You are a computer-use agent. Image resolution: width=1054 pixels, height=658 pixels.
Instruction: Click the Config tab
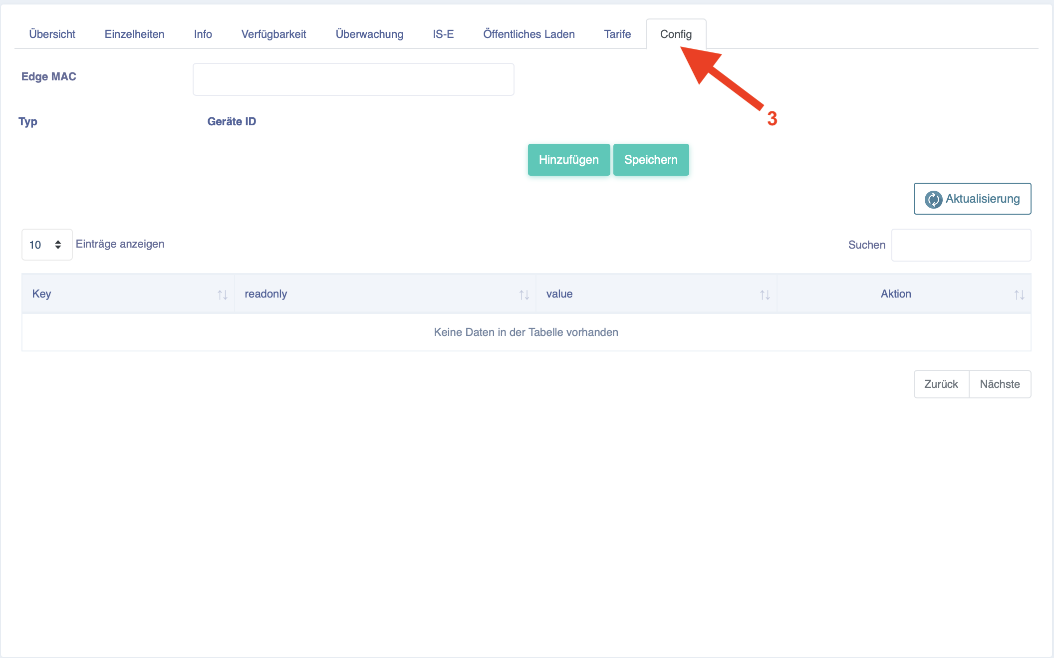(x=676, y=34)
